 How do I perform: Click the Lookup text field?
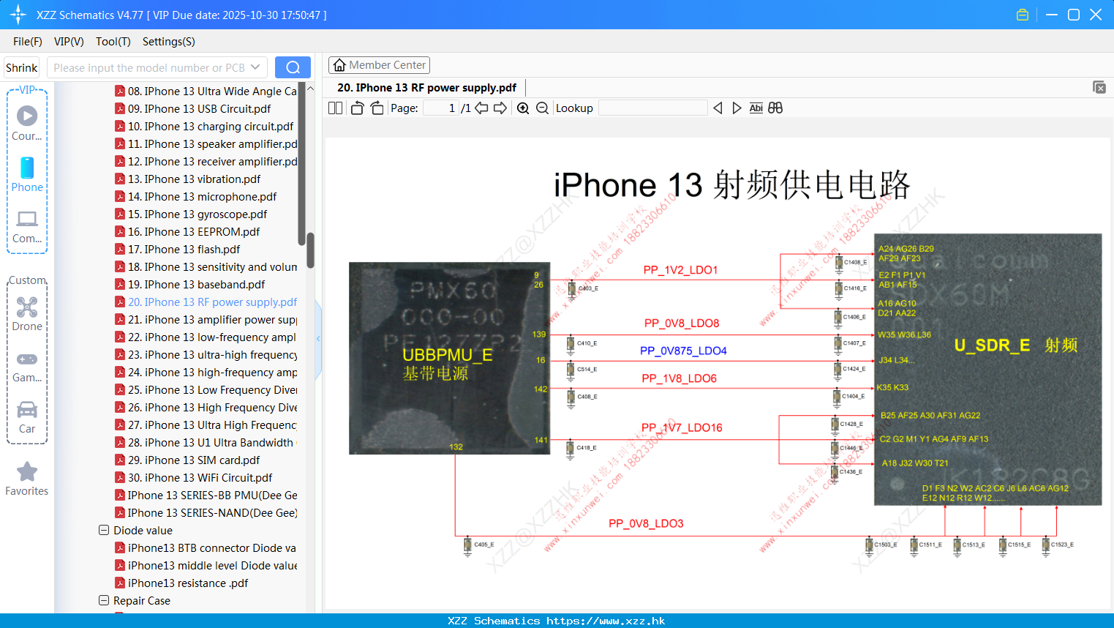(652, 108)
